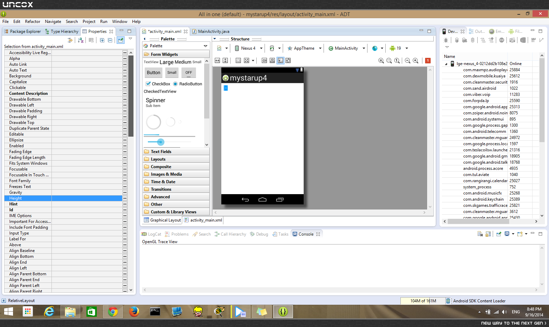Collapse the lge-nexus_4 device tree node
Image resolution: width=549 pixels, height=327 pixels.
[x=446, y=64]
